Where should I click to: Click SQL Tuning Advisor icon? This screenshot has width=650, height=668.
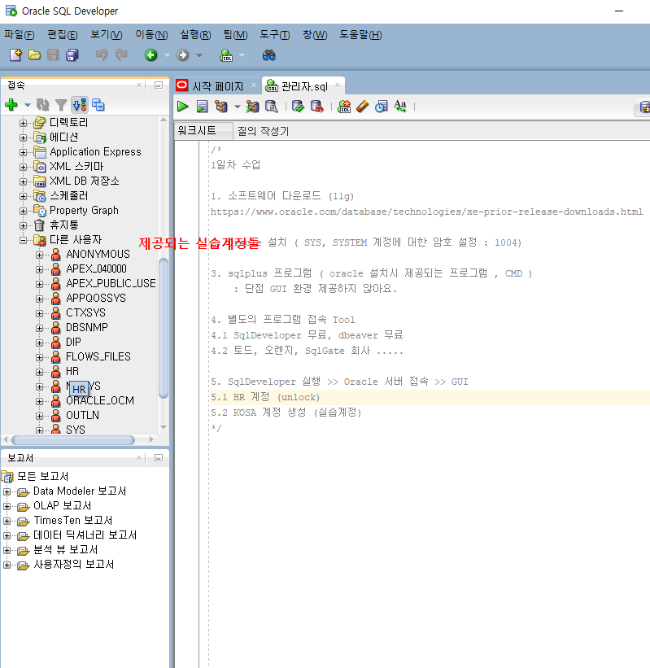tap(272, 107)
